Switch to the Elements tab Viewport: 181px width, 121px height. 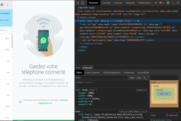94,3
